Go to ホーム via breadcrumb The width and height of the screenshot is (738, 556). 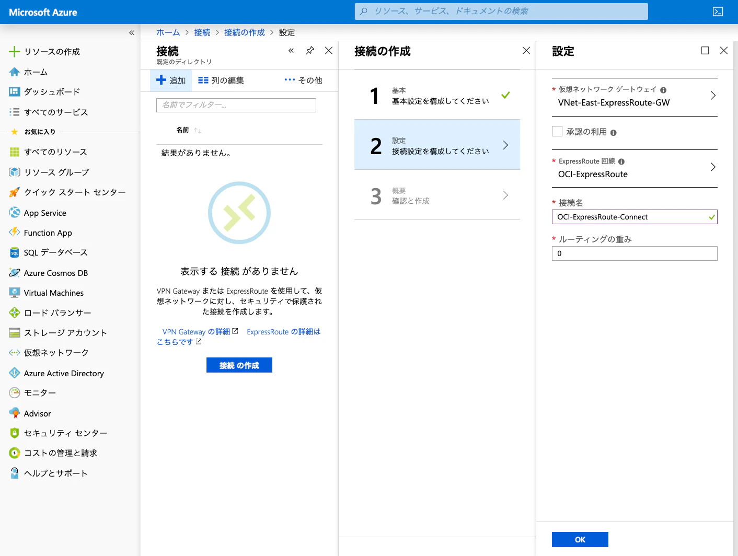coord(168,32)
